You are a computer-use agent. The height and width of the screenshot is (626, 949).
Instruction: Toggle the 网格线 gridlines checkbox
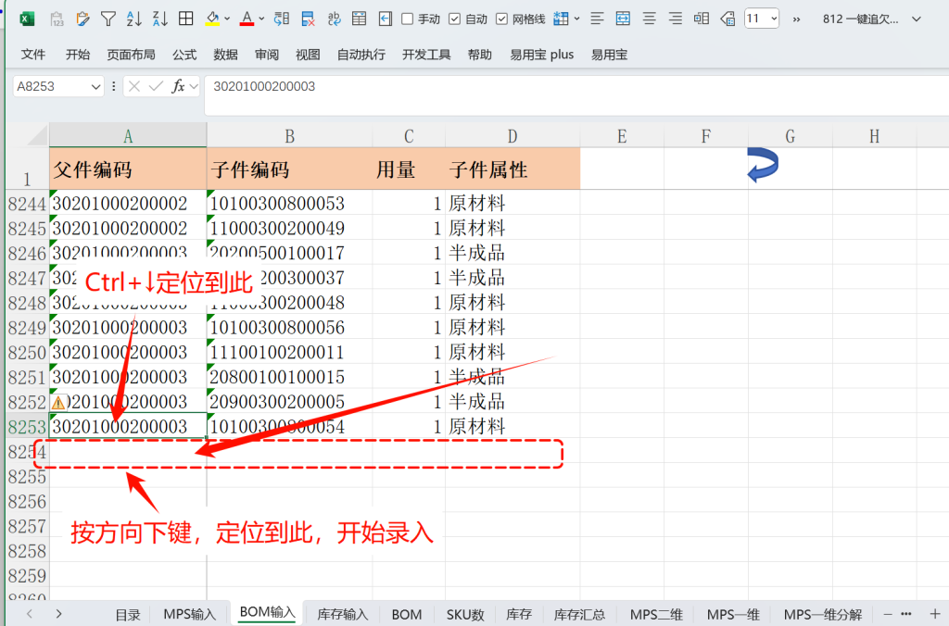pyautogui.click(x=501, y=19)
